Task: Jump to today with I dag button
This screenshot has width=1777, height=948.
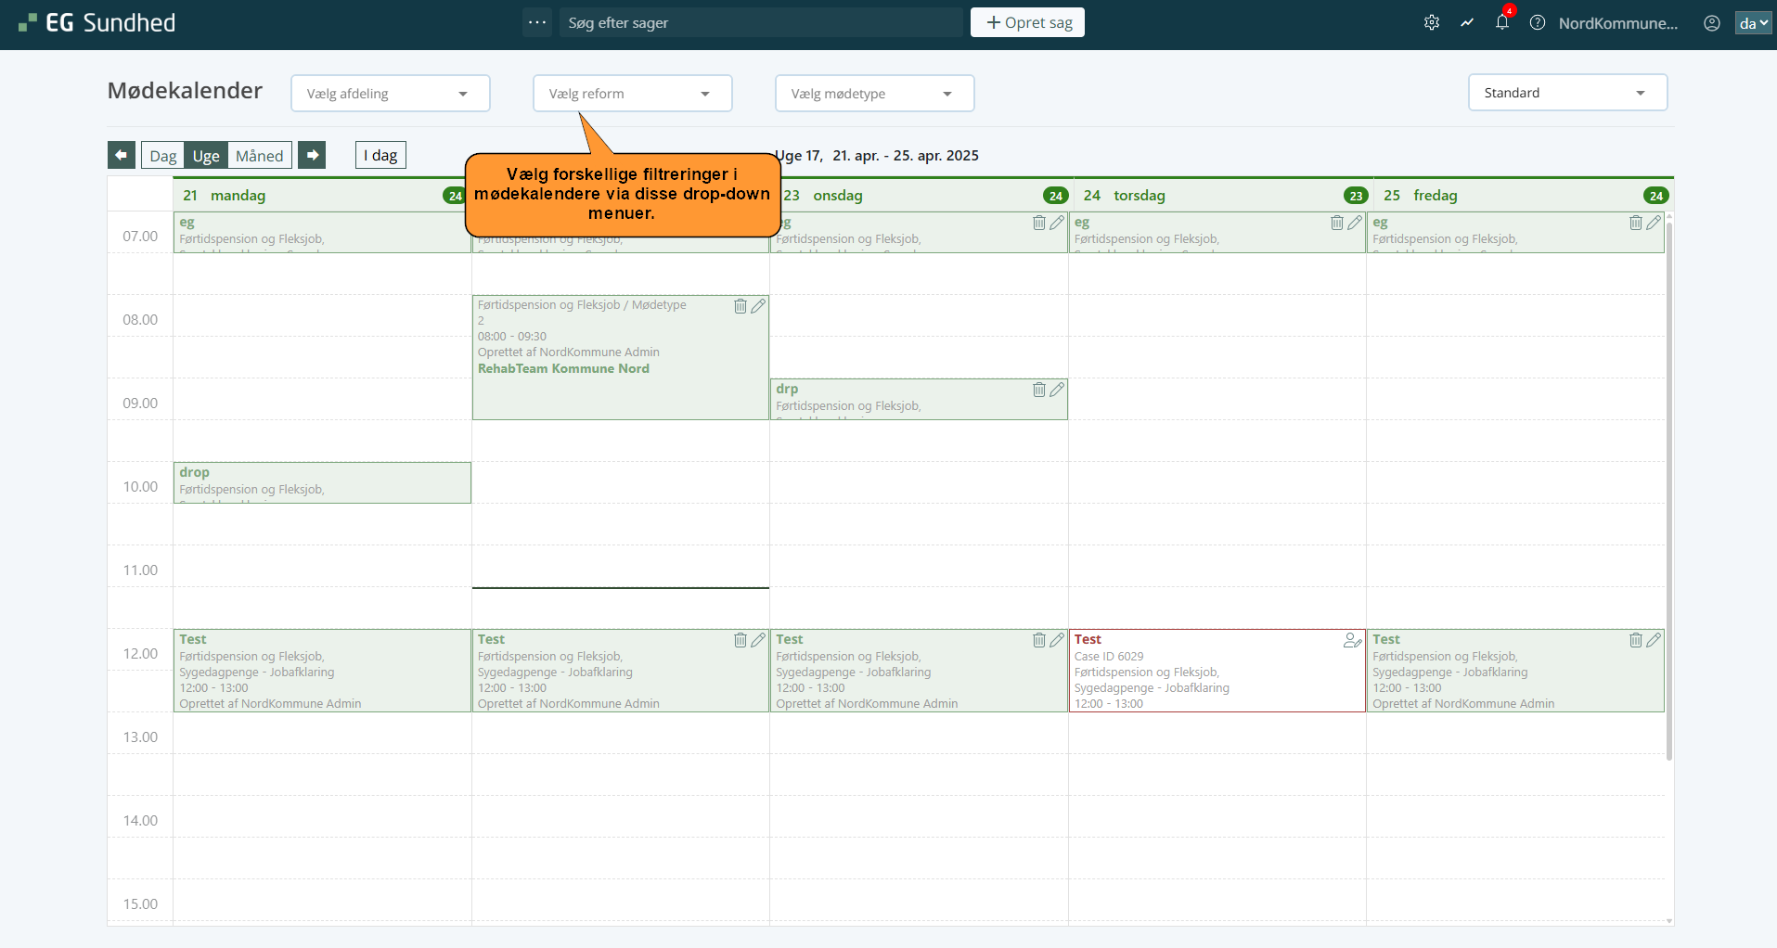Action: [x=380, y=155]
